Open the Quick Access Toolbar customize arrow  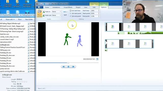pyautogui.click(x=49, y=4)
